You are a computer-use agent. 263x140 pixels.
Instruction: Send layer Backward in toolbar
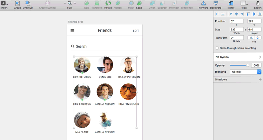(x=216, y=3)
